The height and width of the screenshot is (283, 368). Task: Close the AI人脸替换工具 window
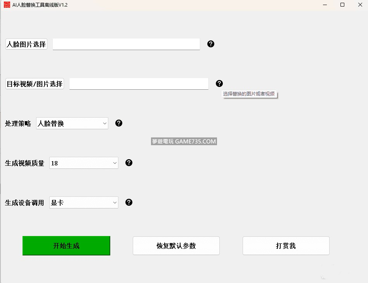coord(360,5)
